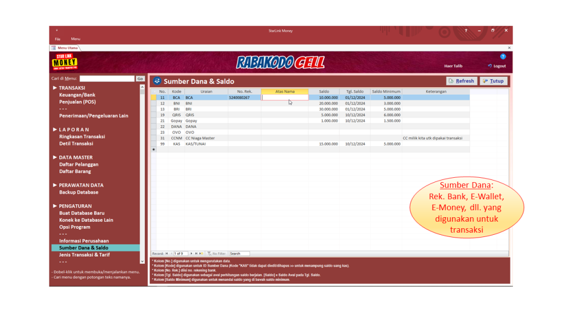Click account number 5240080267 in the BCA row
Screen dimensions: 562x316
(239, 98)
